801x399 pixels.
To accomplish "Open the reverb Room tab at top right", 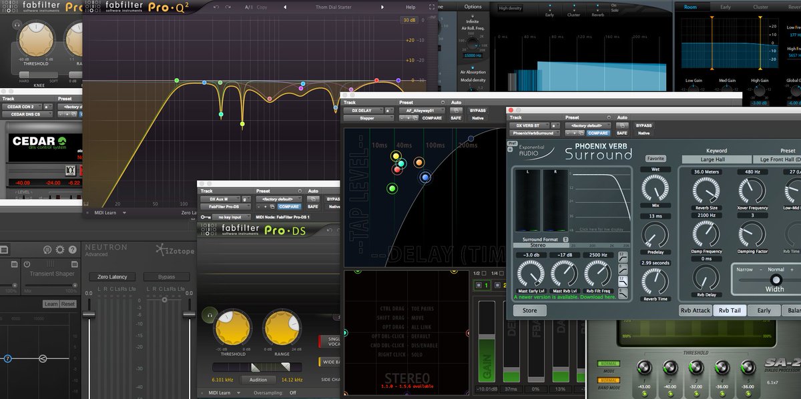I will pos(690,7).
